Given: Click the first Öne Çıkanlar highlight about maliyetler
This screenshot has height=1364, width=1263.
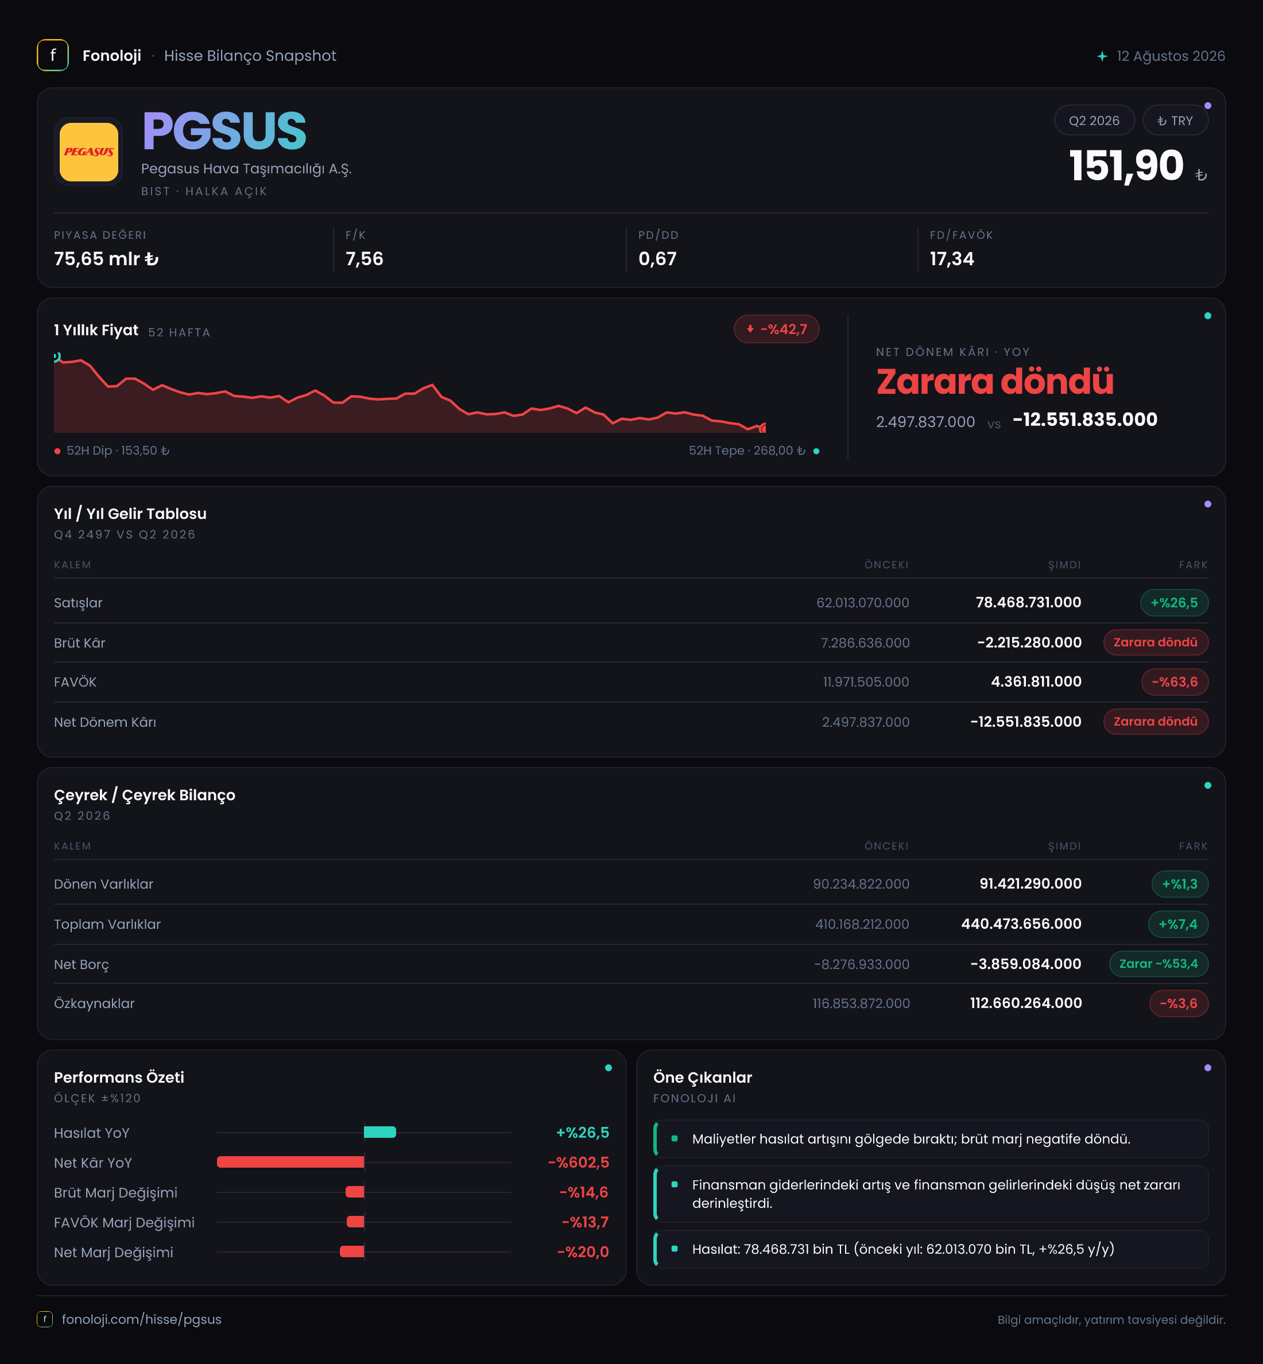Looking at the screenshot, I should [930, 1138].
